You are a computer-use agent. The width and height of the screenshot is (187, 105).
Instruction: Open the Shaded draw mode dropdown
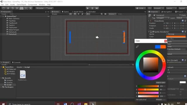click(60, 14)
